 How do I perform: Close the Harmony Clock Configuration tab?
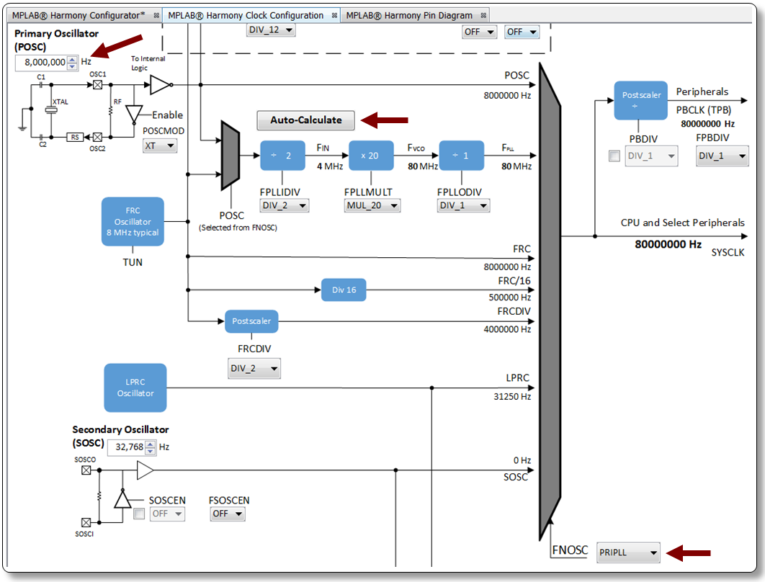tap(334, 16)
